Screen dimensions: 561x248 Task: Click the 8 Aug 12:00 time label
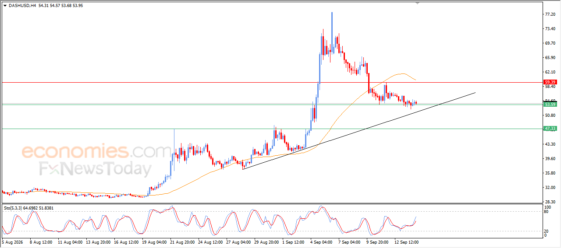pos(41,241)
